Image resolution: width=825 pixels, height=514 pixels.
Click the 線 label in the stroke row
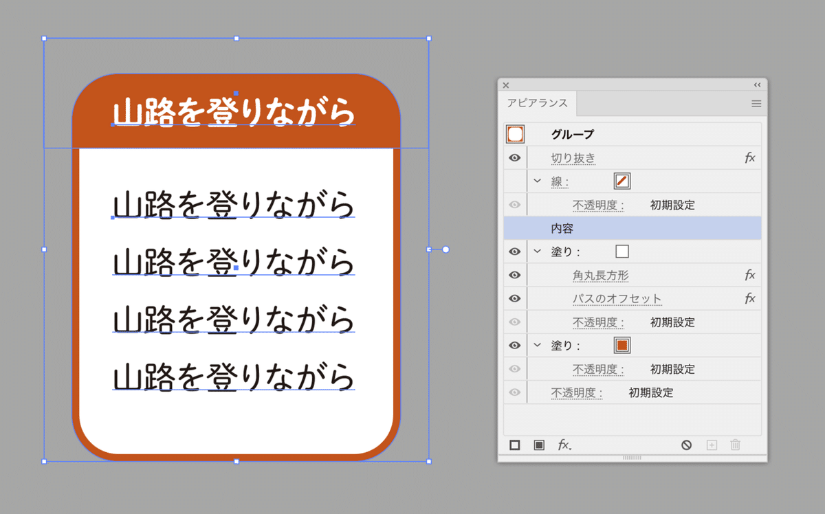[560, 181]
